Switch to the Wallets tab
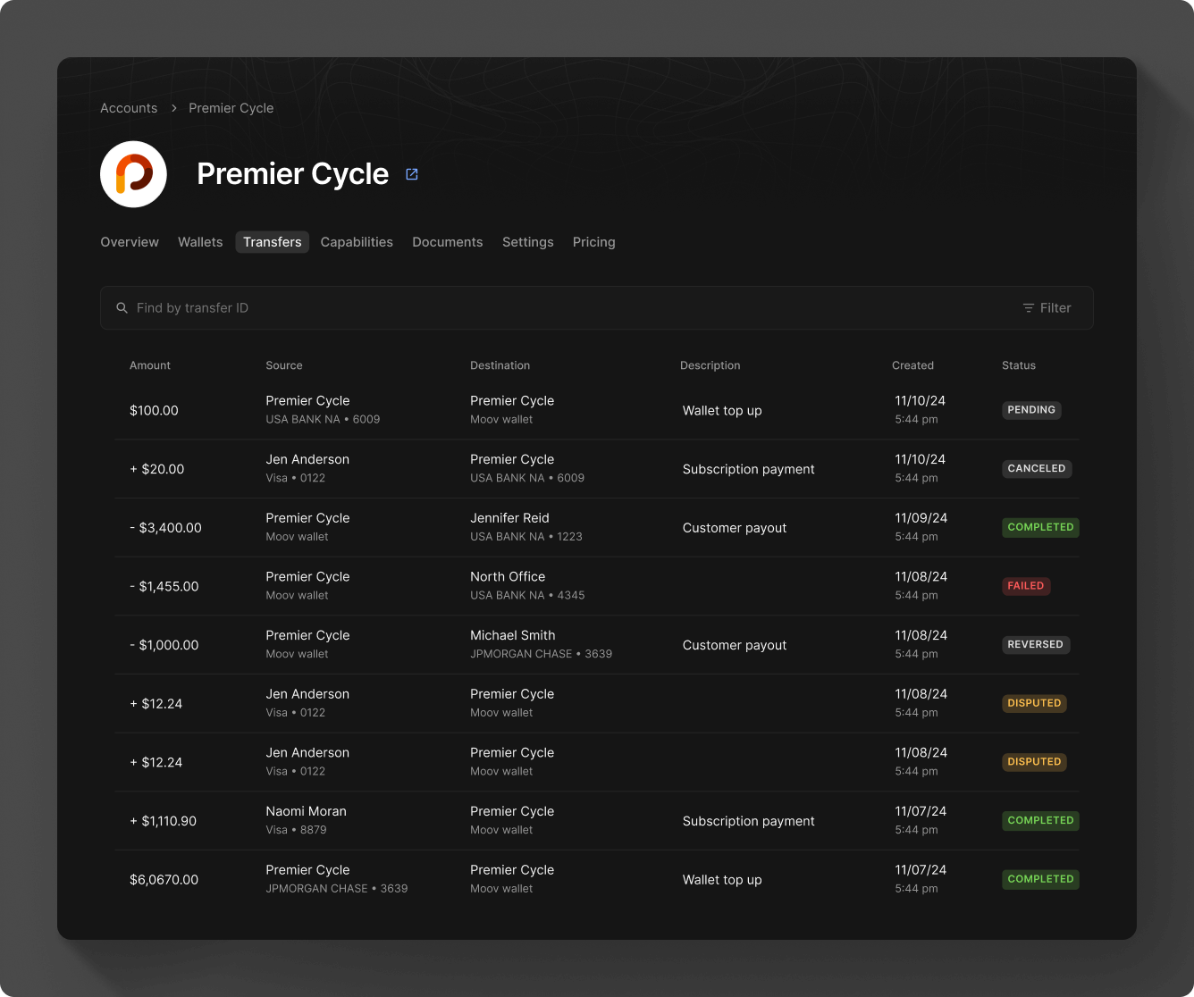Viewport: 1194px width, 997px height. coord(200,242)
